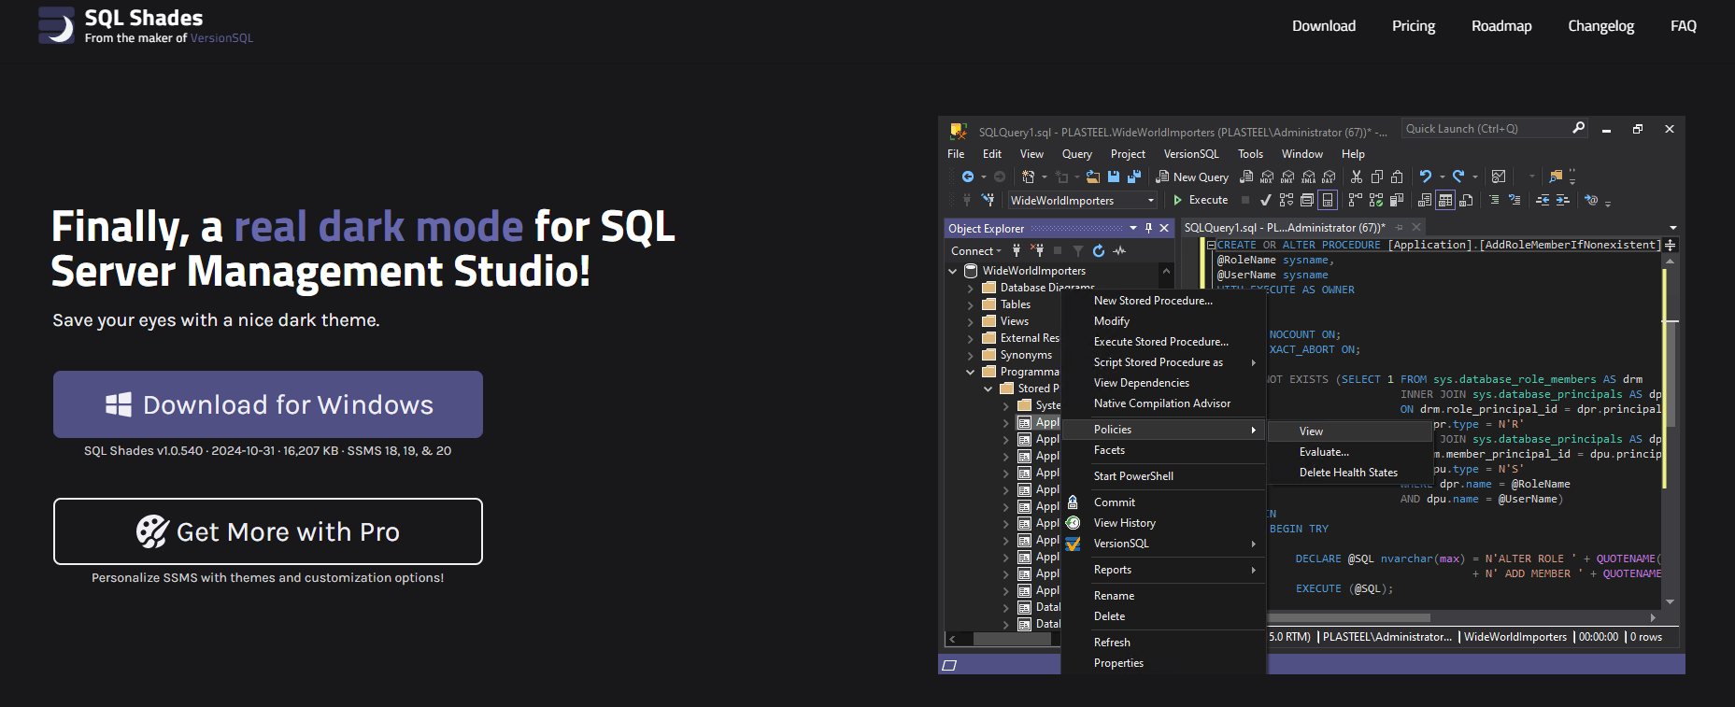The width and height of the screenshot is (1735, 707).
Task: Click the green Execute button
Action: click(x=1201, y=200)
